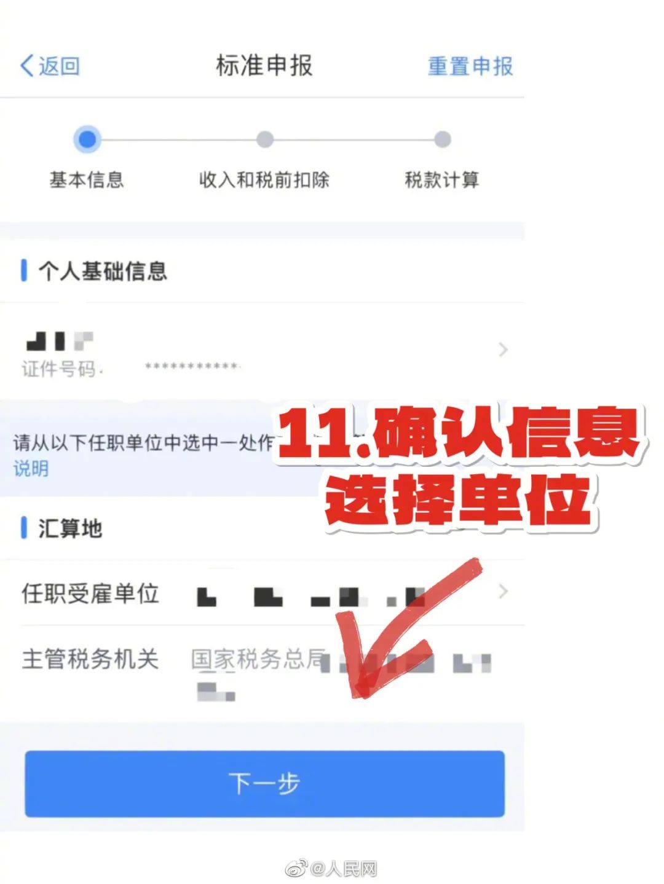Open the 基本信息 step label
The image size is (664, 884).
[x=87, y=180]
